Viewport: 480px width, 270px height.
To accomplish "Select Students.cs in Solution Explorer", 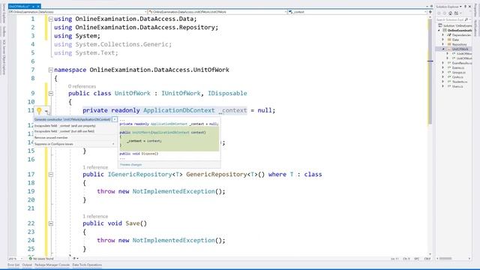I will pos(457,82).
